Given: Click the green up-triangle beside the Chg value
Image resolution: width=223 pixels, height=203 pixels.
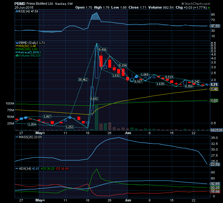Looking at the screenshot, I should (209, 8).
